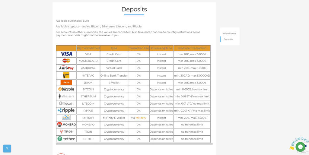Click the table's horizontal scrollbar
This screenshot has height=155, width=309.
(x=134, y=144)
